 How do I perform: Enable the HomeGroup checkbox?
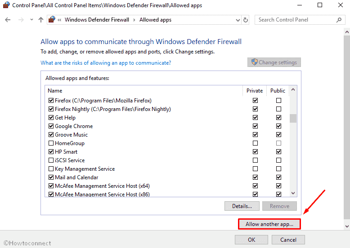tap(51, 143)
